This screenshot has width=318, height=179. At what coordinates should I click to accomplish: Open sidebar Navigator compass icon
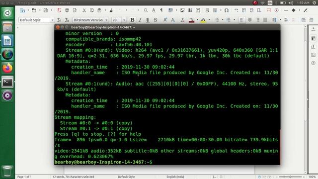click(314, 63)
